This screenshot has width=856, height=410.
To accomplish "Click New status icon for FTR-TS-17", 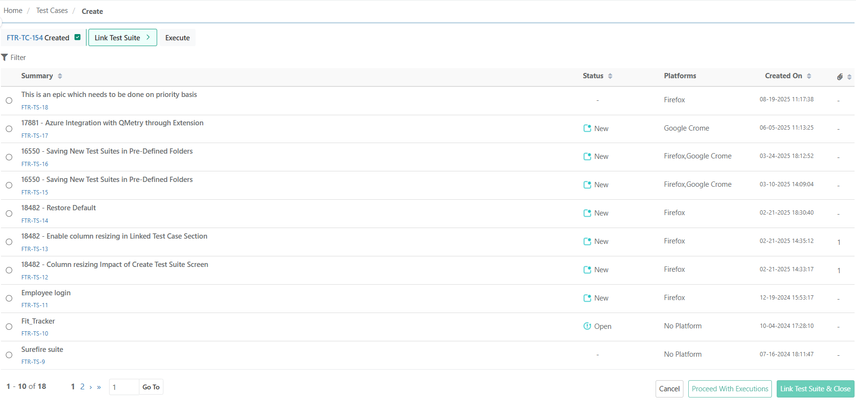I will (587, 128).
